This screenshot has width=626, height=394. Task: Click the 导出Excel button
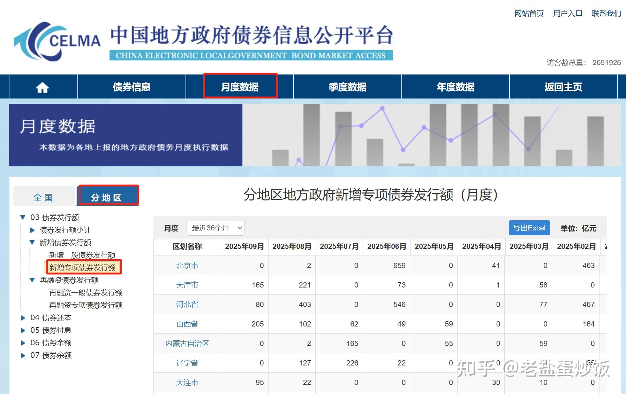click(x=529, y=228)
